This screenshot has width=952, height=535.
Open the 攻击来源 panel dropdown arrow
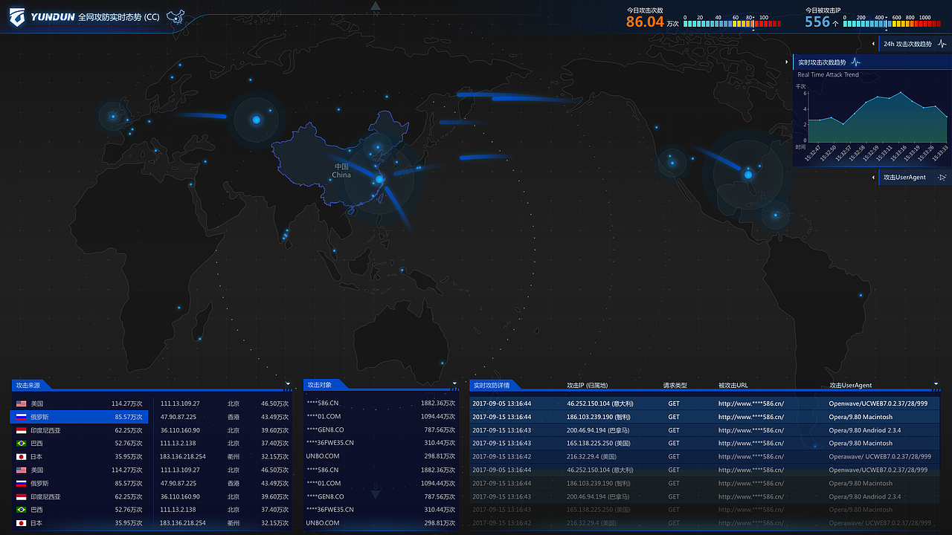coord(288,385)
